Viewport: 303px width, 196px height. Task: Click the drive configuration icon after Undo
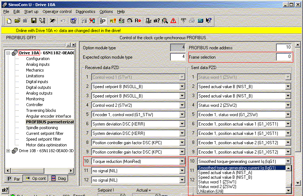(73, 20)
